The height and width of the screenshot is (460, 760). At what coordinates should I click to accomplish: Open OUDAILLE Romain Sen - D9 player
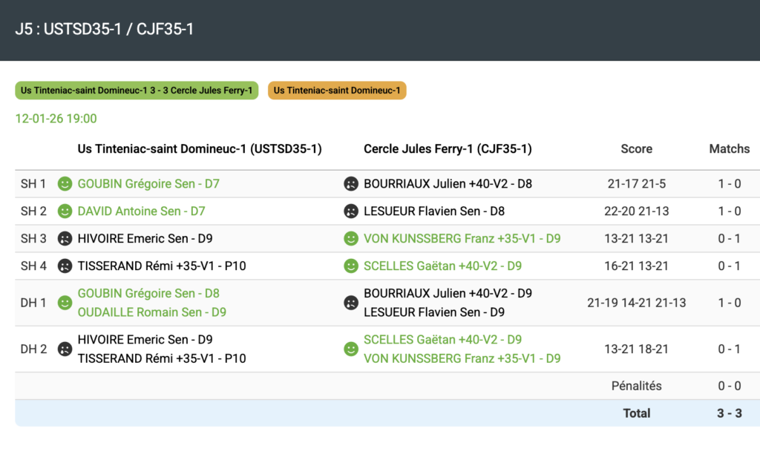[152, 312]
